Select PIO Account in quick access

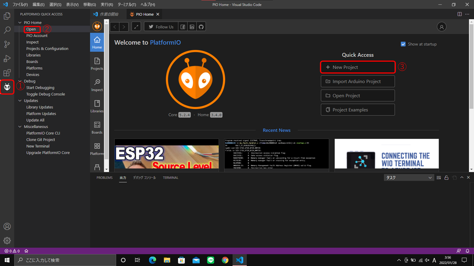[37, 36]
